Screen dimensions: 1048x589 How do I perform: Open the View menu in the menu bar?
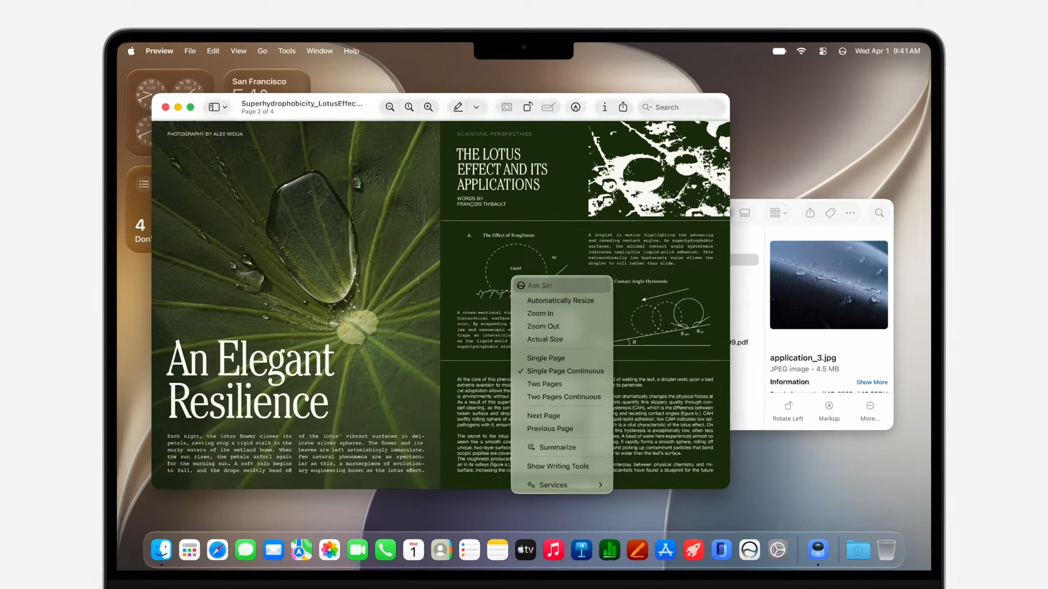coord(239,51)
